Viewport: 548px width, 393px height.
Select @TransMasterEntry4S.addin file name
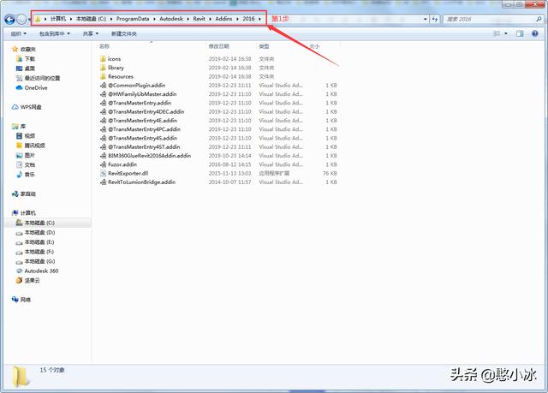click(x=143, y=138)
